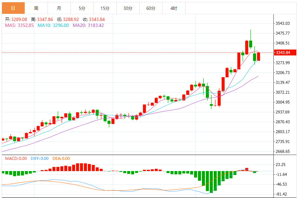Image resolution: width=298 pixels, height=198 pixels.
Task: Select the daily 日 timeframe tab
Action: 13,8
